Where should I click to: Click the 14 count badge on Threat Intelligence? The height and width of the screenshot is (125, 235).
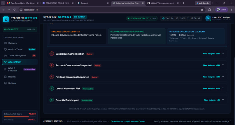[x=34, y=56]
